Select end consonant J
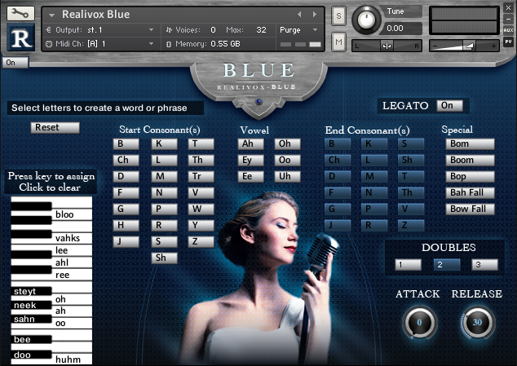517x366 pixels. (x=338, y=225)
